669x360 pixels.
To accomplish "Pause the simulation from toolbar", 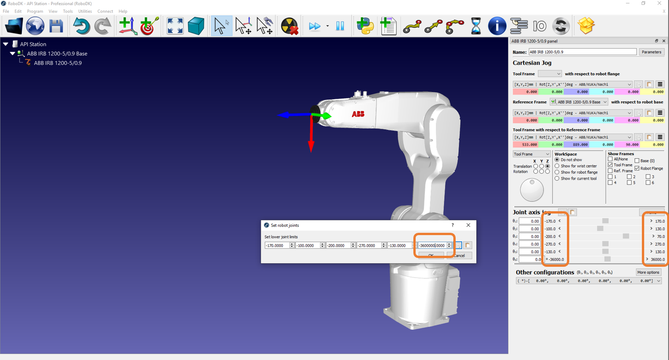I will [x=340, y=26].
